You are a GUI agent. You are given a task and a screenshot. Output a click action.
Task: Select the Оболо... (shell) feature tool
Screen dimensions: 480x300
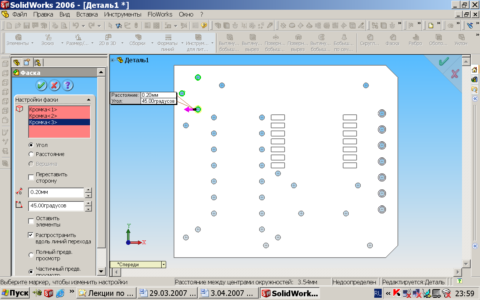[x=438, y=40]
